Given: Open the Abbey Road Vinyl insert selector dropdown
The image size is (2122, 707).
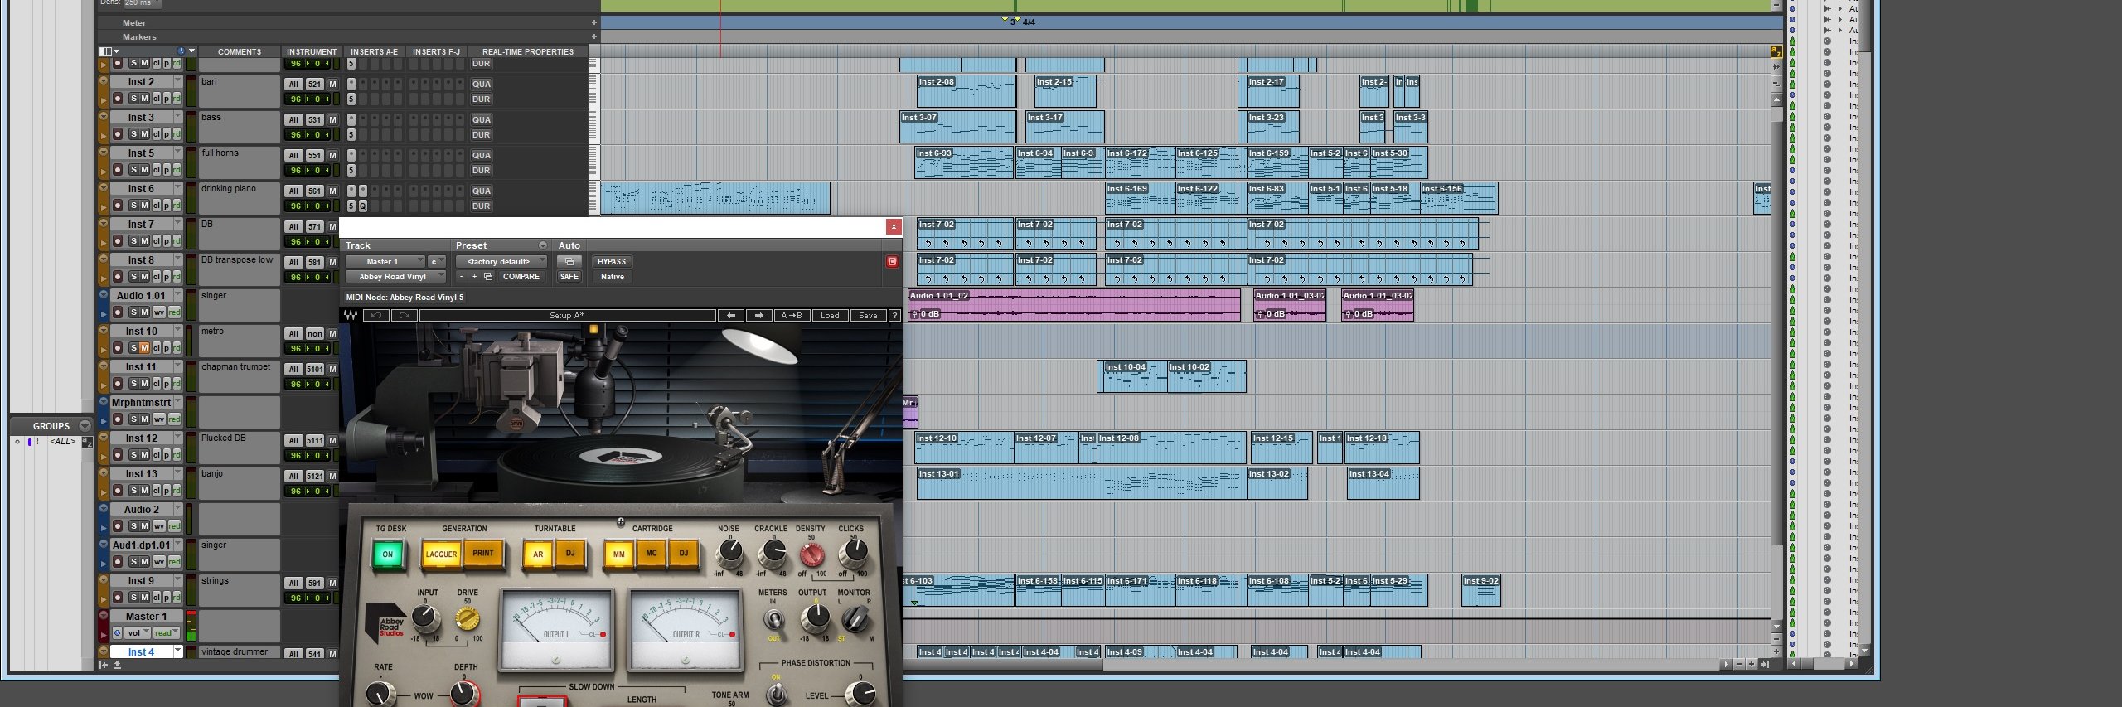Looking at the screenshot, I should 395,277.
